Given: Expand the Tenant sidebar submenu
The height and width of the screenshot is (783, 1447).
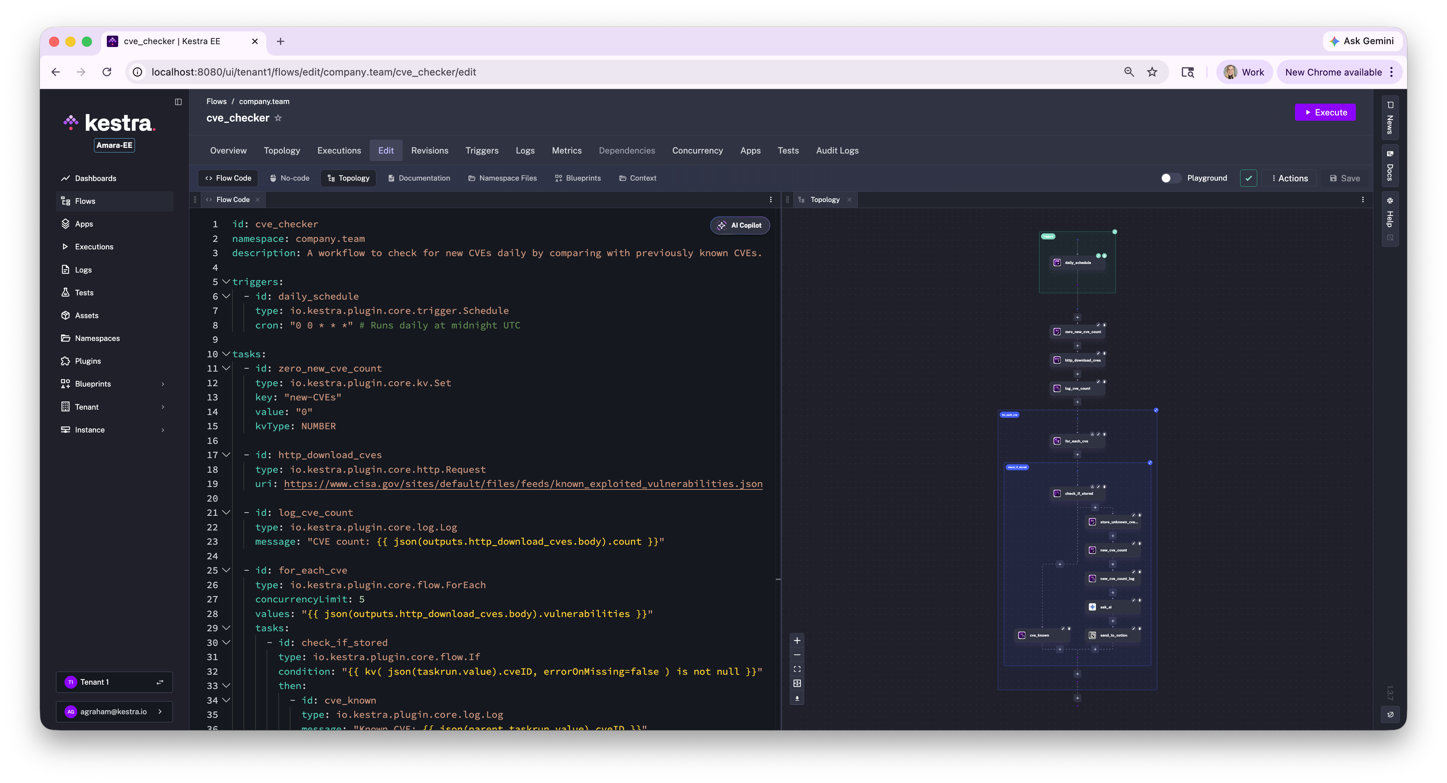Looking at the screenshot, I should (163, 407).
